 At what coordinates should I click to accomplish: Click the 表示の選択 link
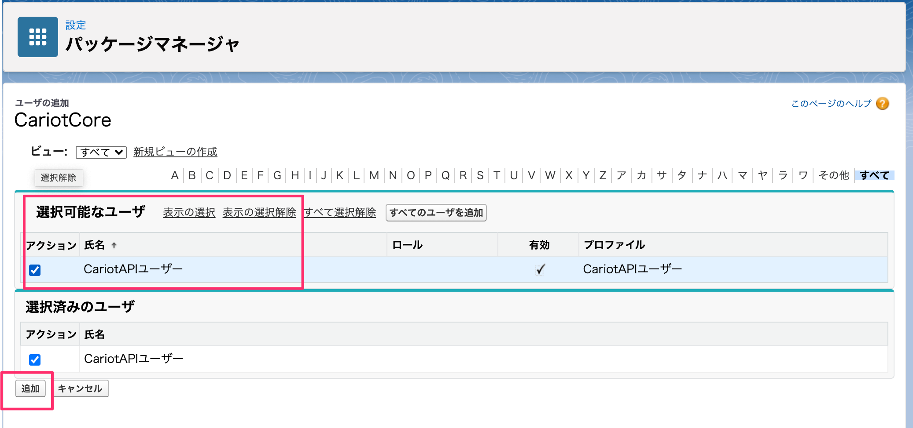coord(189,212)
